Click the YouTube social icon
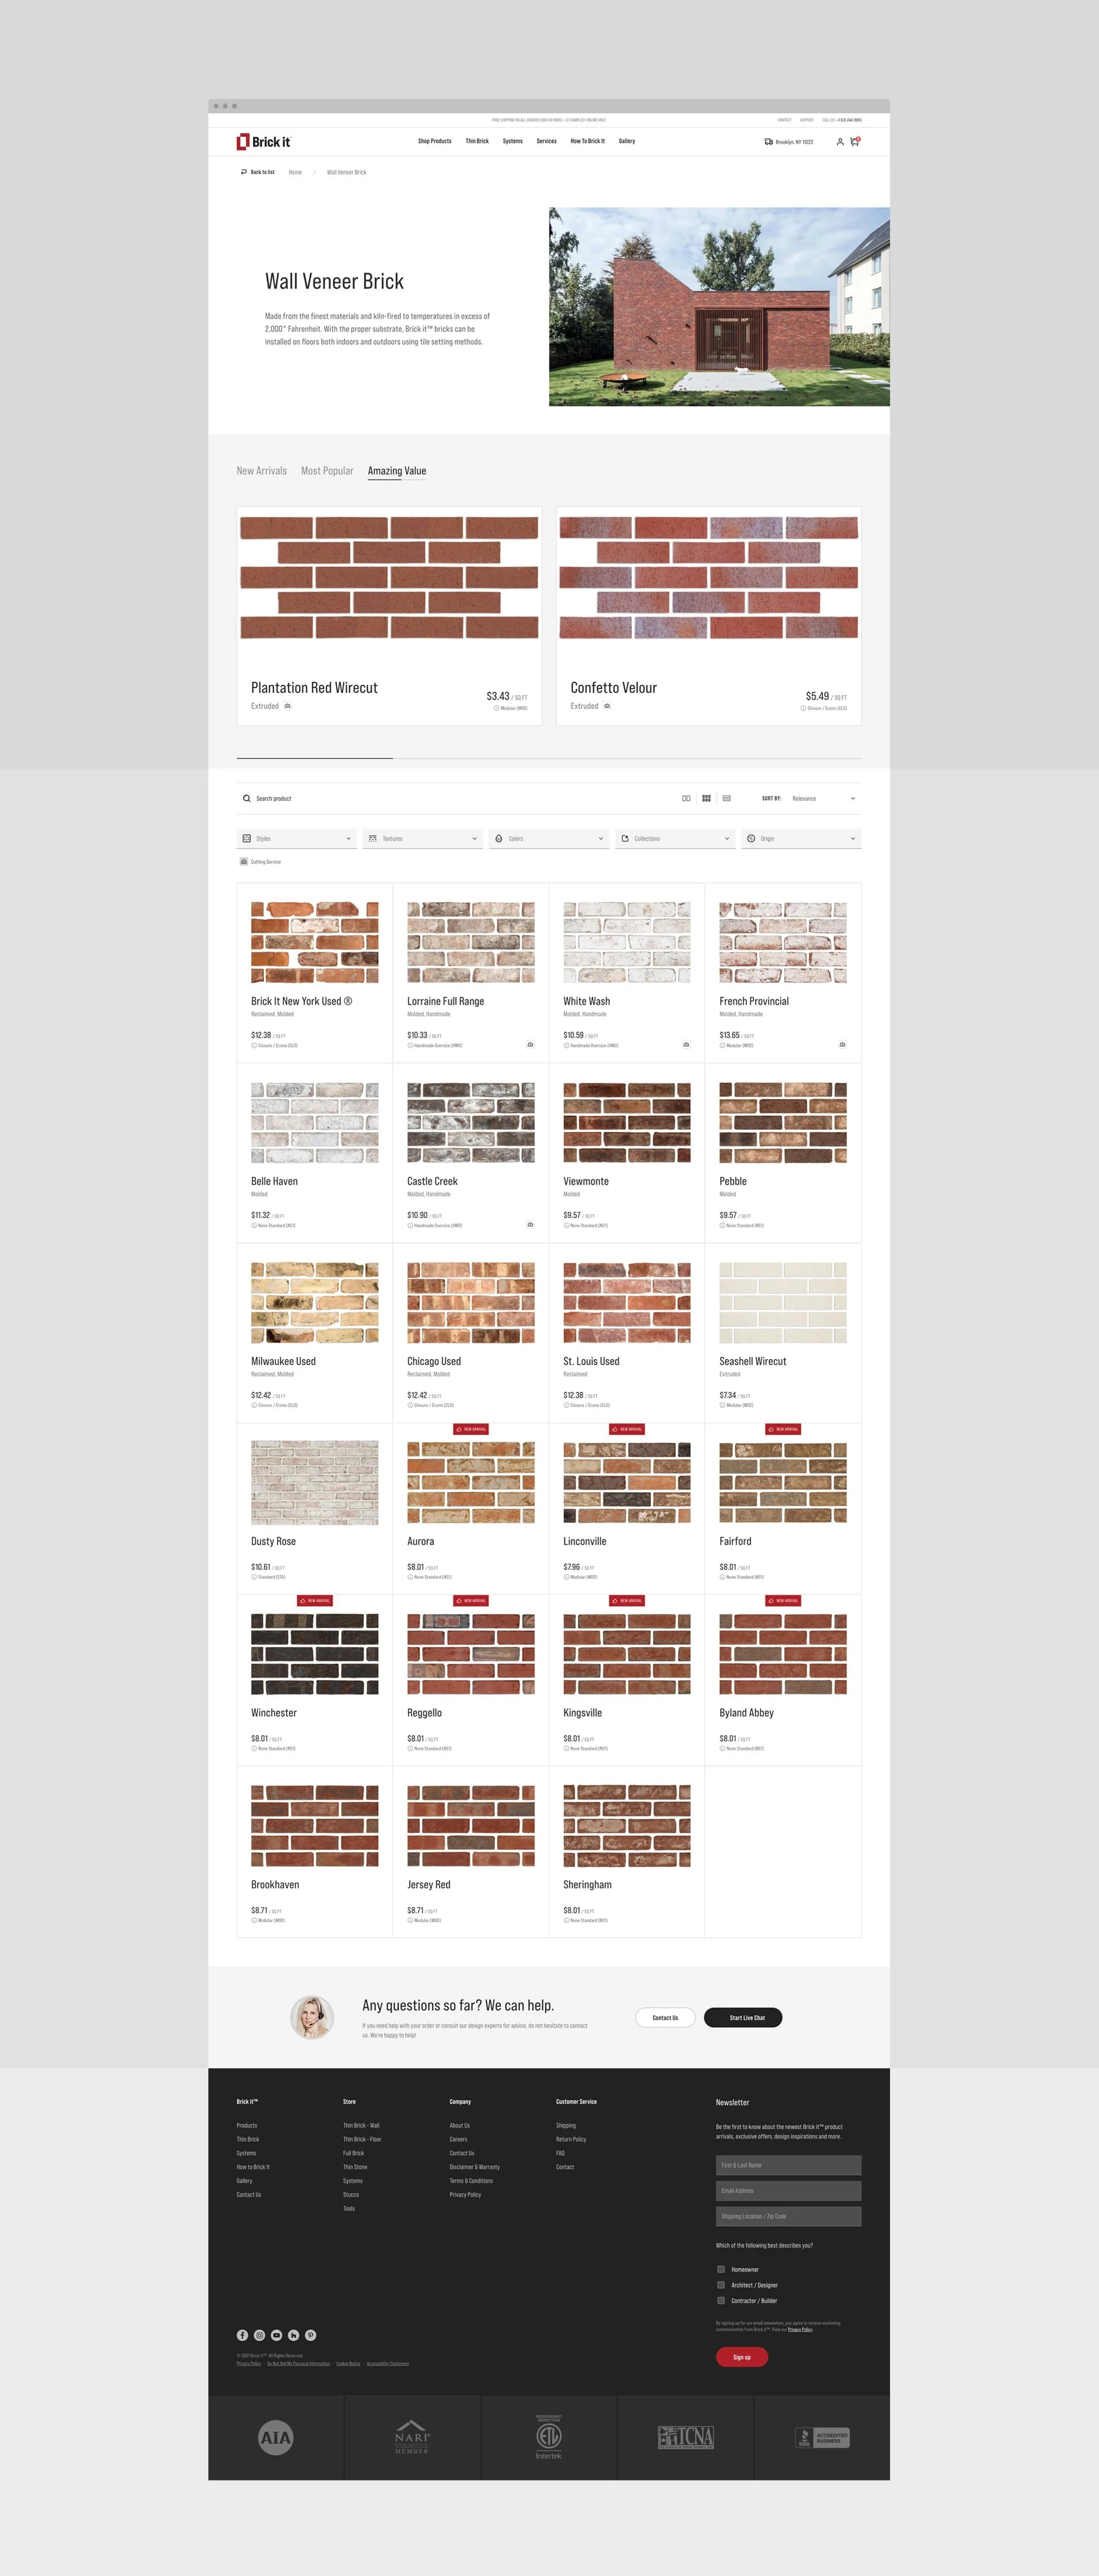1099x2576 pixels. click(x=277, y=2335)
